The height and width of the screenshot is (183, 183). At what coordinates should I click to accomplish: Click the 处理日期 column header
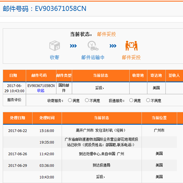click(18, 118)
